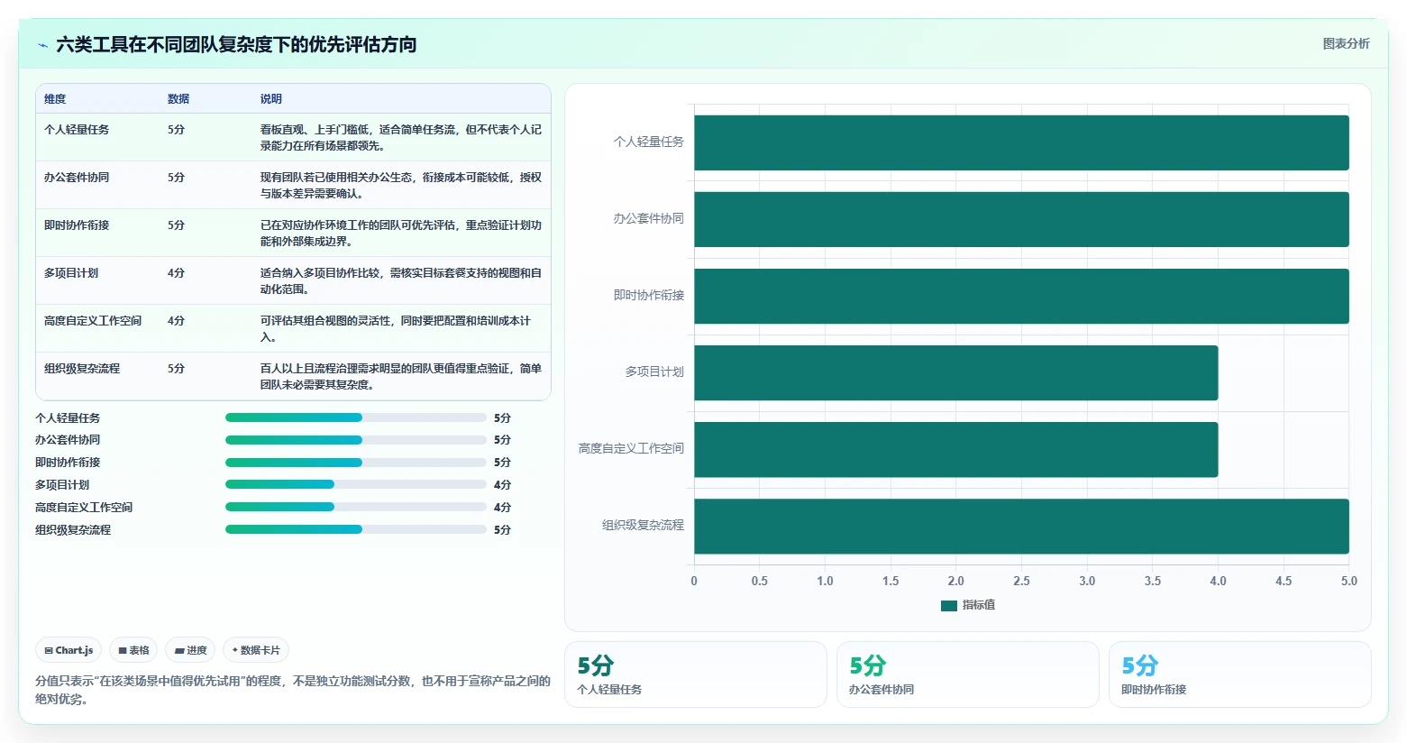Click the 高度自定义工作空间 chart bar
The height and width of the screenshot is (743, 1407).
tap(955, 449)
